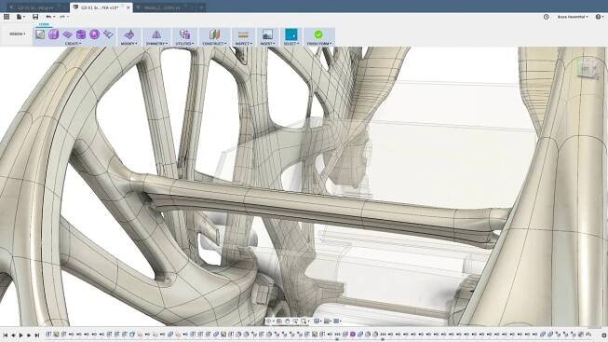The height and width of the screenshot is (342, 608).
Task: Open the timeline settings gear
Action: coord(603,335)
